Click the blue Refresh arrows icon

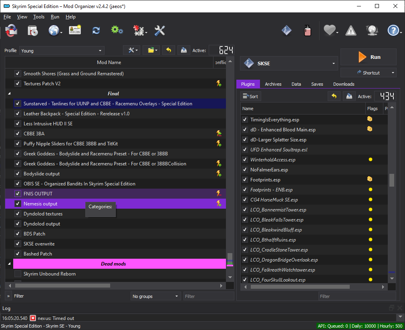(96, 30)
